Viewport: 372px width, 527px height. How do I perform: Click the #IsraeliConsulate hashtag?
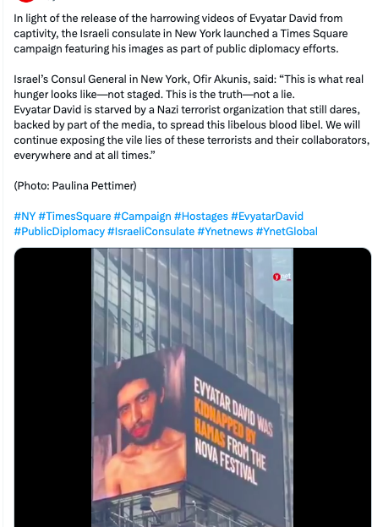tap(150, 232)
